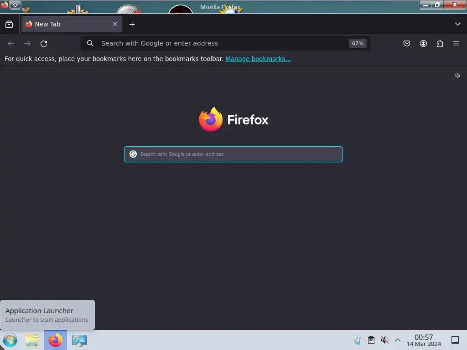Click the forward navigation arrow
Viewport: 467px width, 350px height.
pos(27,43)
